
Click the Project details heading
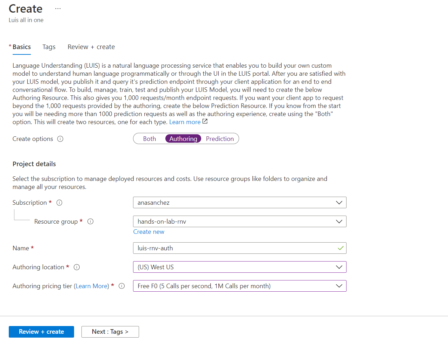click(x=34, y=164)
